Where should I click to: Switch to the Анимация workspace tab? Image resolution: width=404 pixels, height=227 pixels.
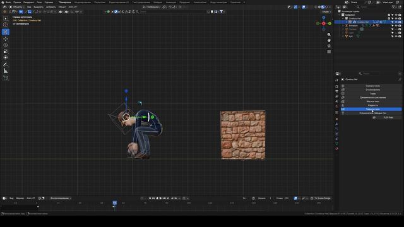click(x=170, y=2)
